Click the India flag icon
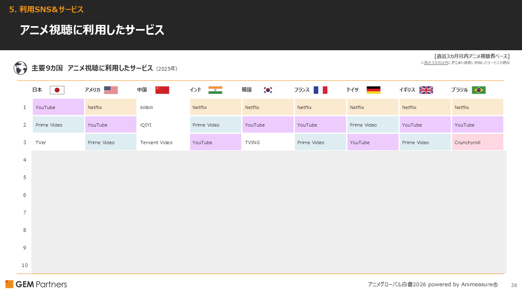522x294 pixels. pyautogui.click(x=215, y=90)
